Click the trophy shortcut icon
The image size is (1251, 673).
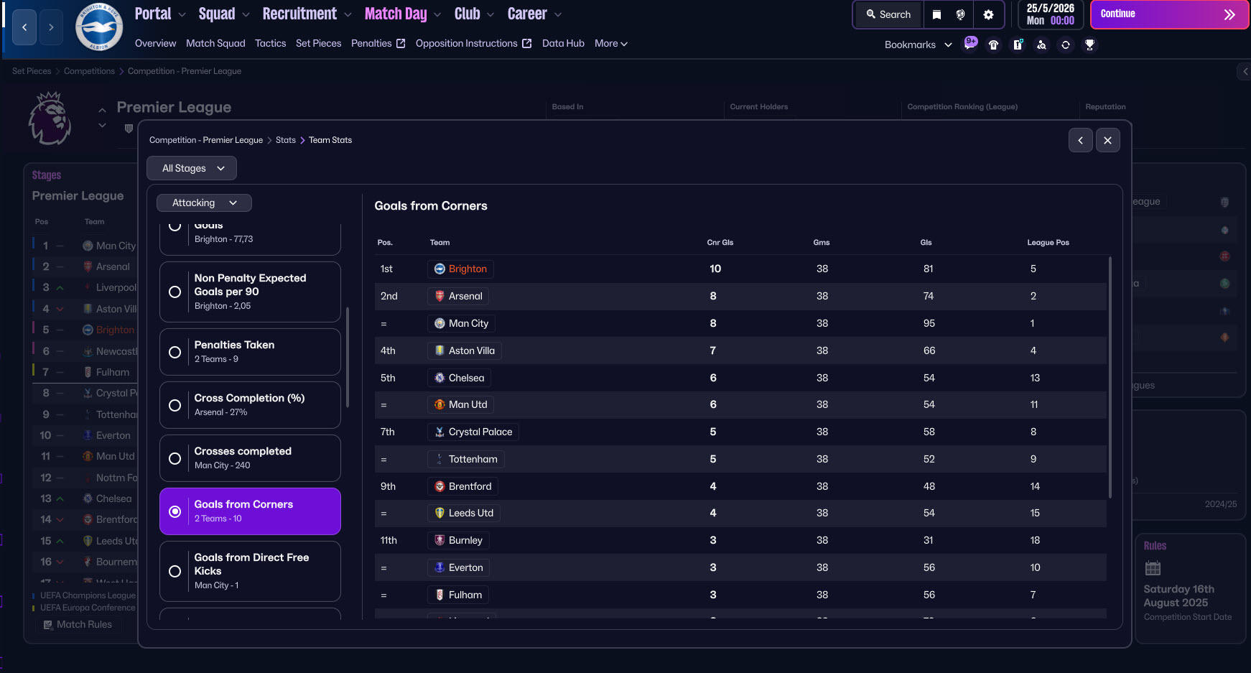[x=1089, y=45]
